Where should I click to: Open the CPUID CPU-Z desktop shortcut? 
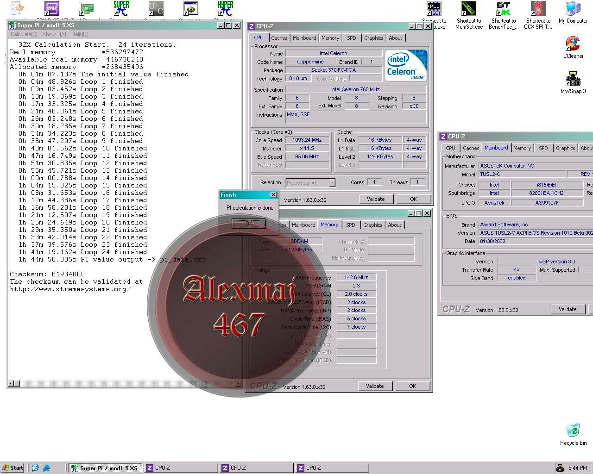click(x=51, y=8)
